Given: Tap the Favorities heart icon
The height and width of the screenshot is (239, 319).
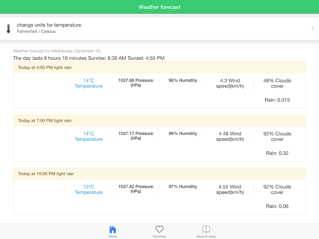Looking at the screenshot, I should [x=159, y=229].
